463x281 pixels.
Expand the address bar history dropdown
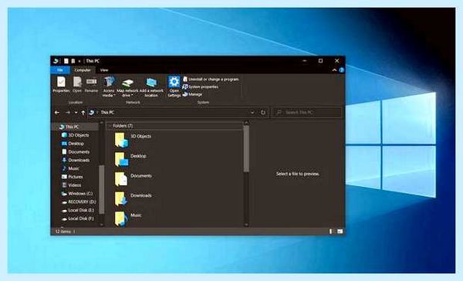pos(252,112)
